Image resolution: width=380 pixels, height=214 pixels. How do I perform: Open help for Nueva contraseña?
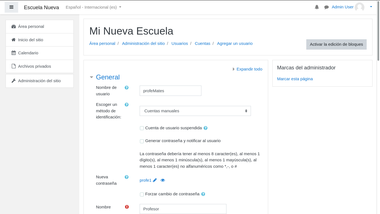tap(127, 177)
